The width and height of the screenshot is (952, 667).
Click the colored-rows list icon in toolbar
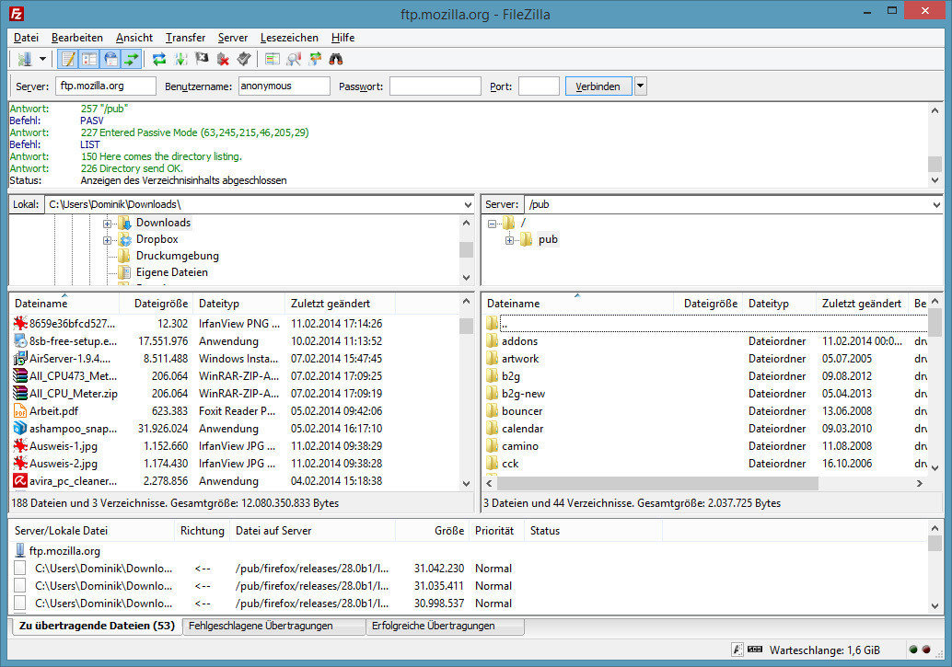pos(273,59)
